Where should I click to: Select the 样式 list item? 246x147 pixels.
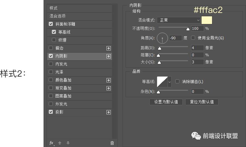80,8
